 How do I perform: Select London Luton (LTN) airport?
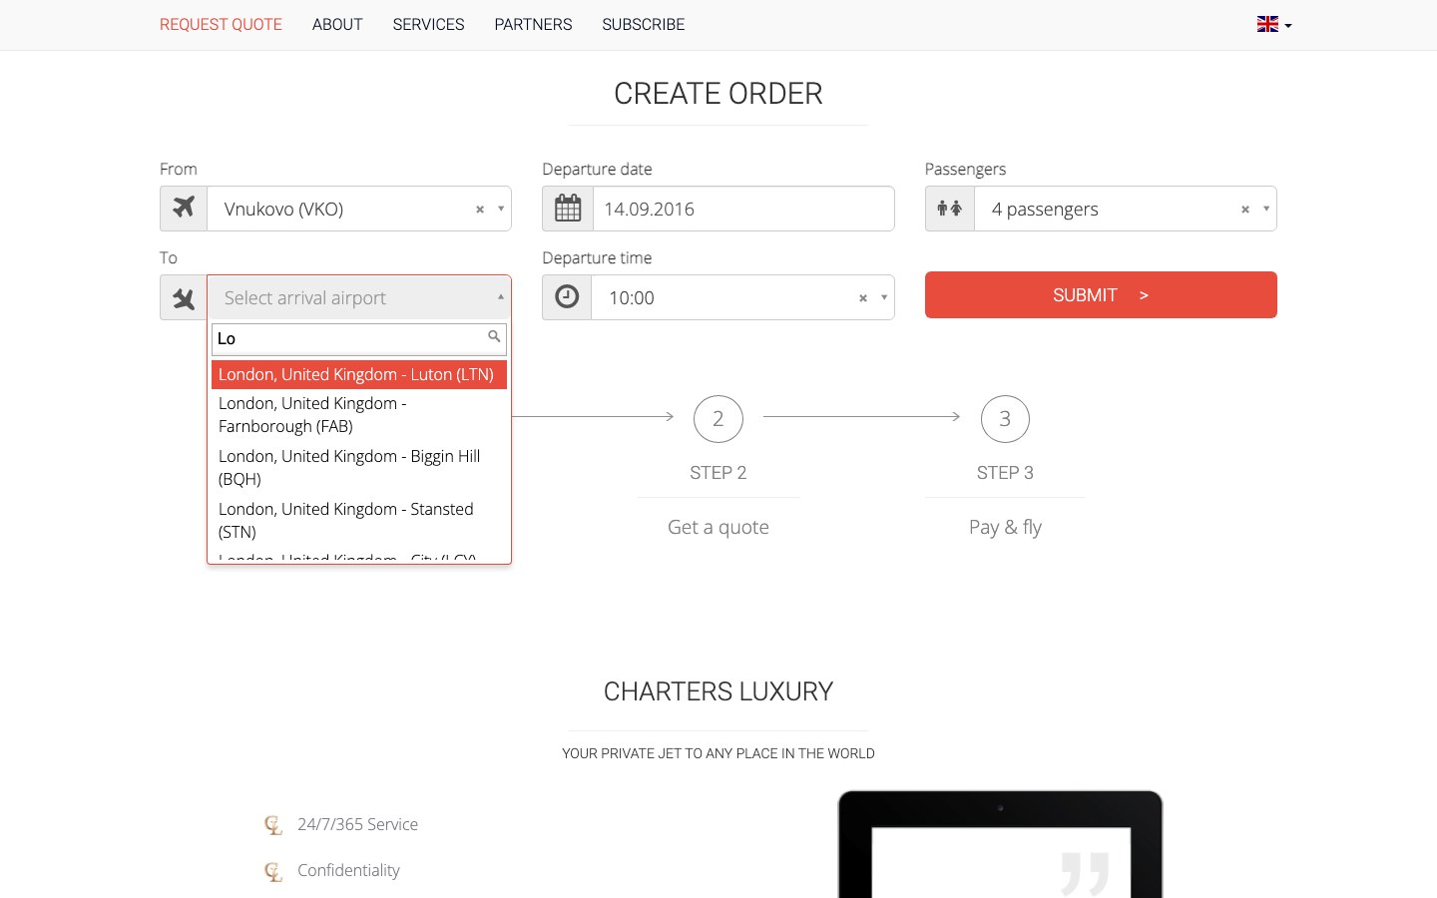pos(359,374)
